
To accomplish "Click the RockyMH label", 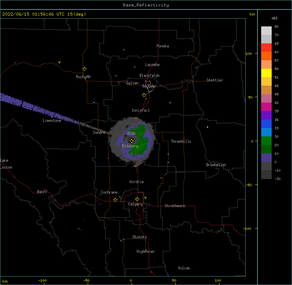I will click(83, 77).
